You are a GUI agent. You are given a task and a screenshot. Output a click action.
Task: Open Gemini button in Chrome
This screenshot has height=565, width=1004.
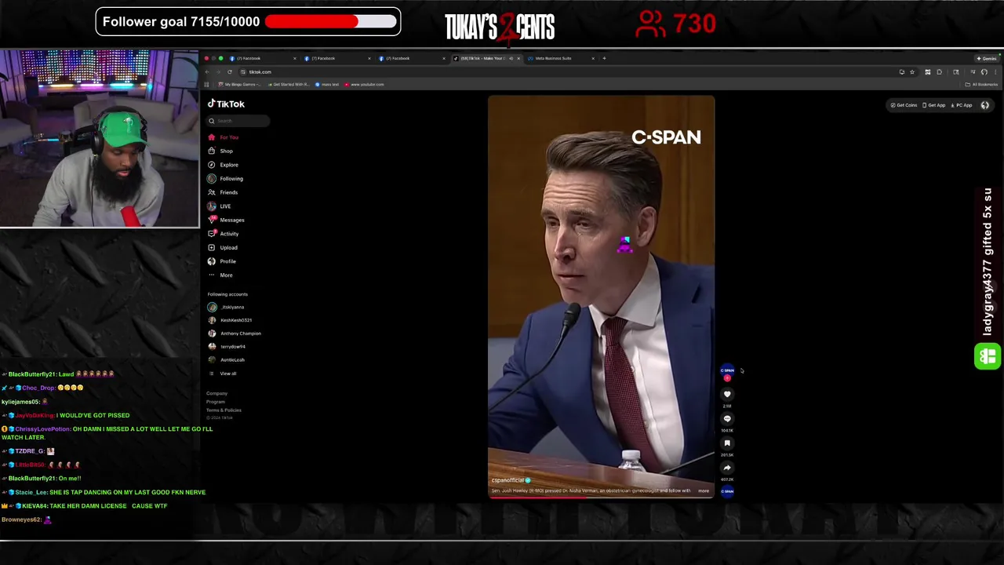pos(987,59)
